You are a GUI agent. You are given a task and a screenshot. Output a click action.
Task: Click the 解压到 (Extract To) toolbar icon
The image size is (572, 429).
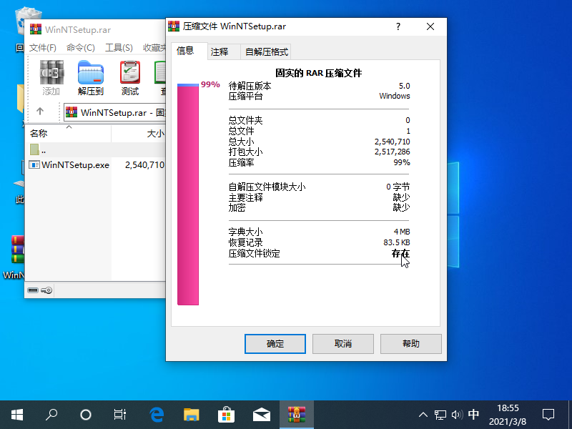click(91, 78)
